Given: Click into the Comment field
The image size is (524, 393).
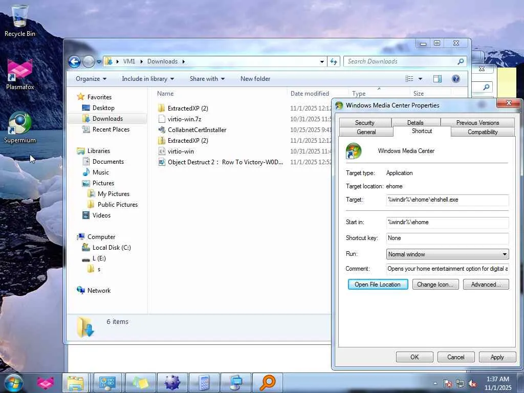Looking at the screenshot, I should 447,269.
